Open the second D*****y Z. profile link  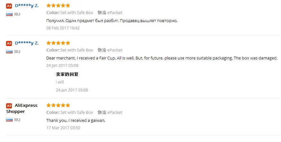[27, 43]
